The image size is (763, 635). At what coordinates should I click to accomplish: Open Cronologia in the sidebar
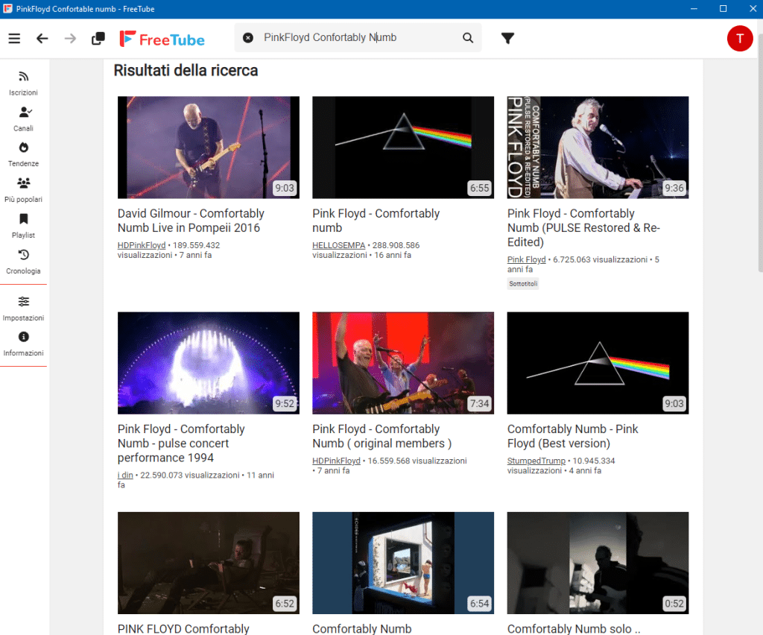tap(23, 262)
